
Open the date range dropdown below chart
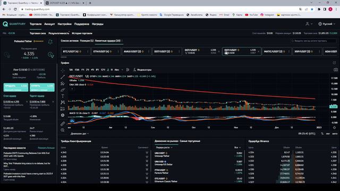point(80,134)
